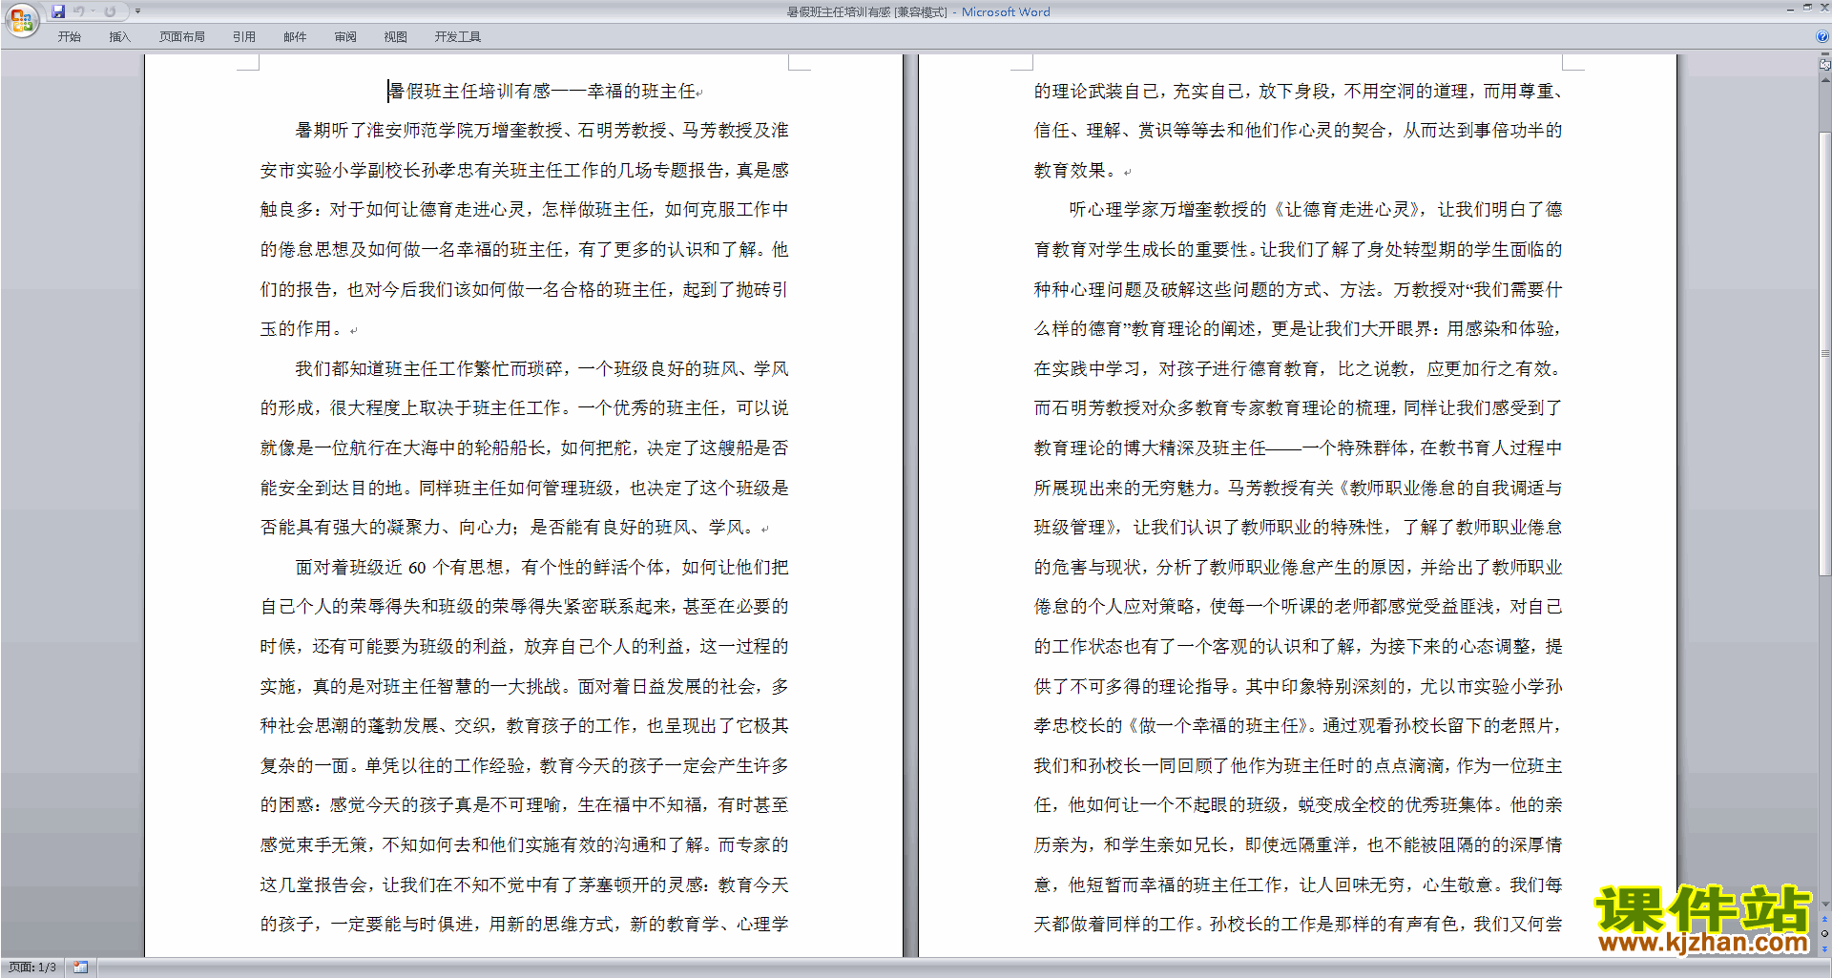This screenshot has height=978, width=1832.
Task: Click the Previous Page double-arrow button
Action: click(x=1824, y=920)
